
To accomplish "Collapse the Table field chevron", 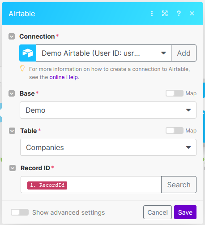I will click(12, 131).
